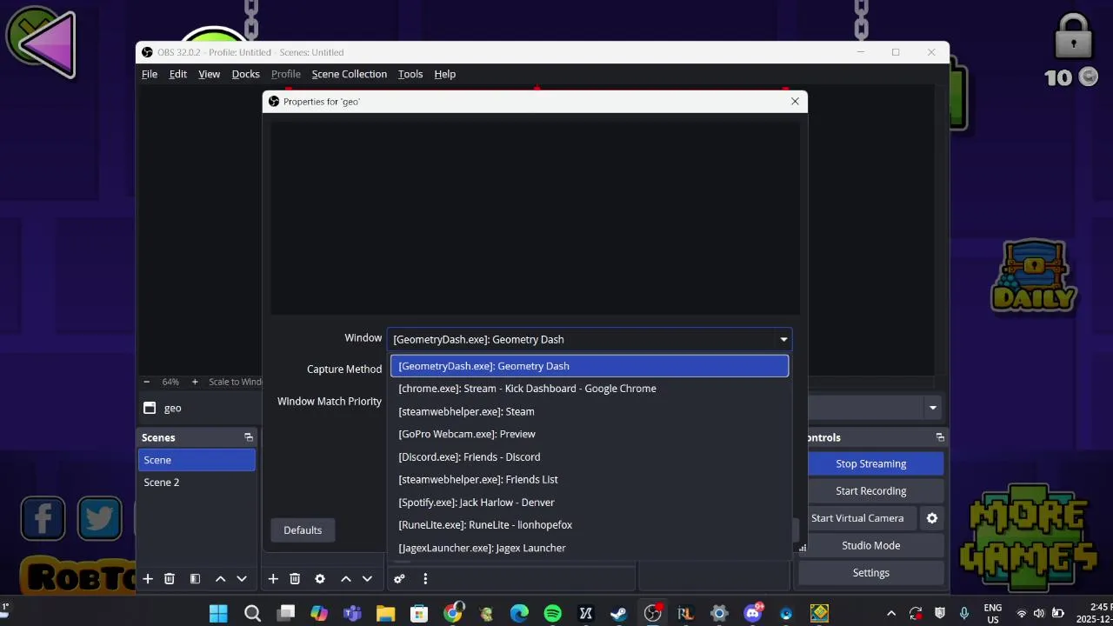1113x626 pixels.
Task: Choose chrome.exe Kick Dashboard window
Action: 590,389
